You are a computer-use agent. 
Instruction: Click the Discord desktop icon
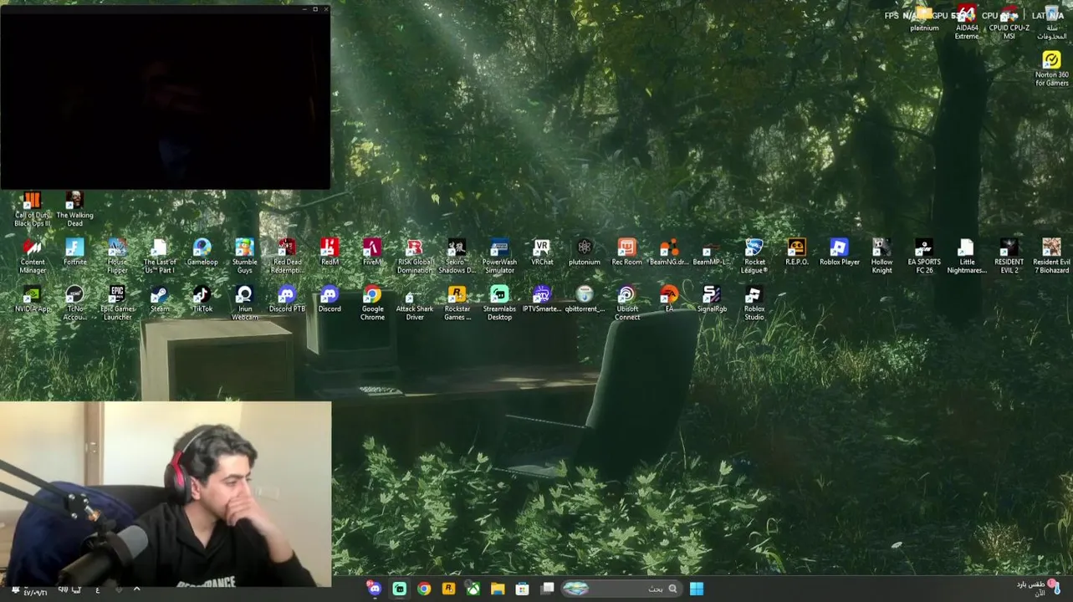coord(330,298)
